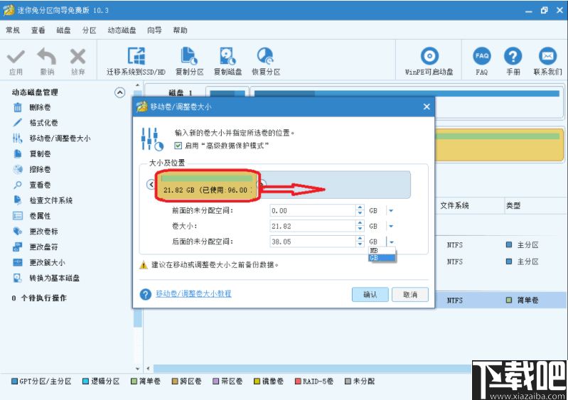Click the File System (文件系统) column header
This screenshot has width=568, height=400.
click(x=454, y=205)
